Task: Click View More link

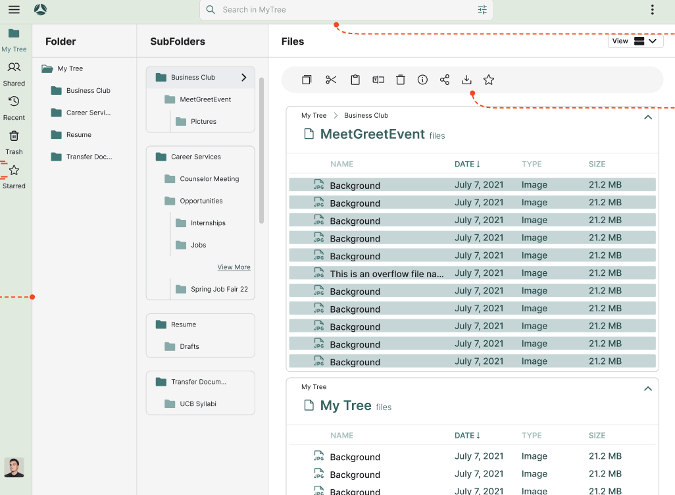Action: tap(234, 267)
